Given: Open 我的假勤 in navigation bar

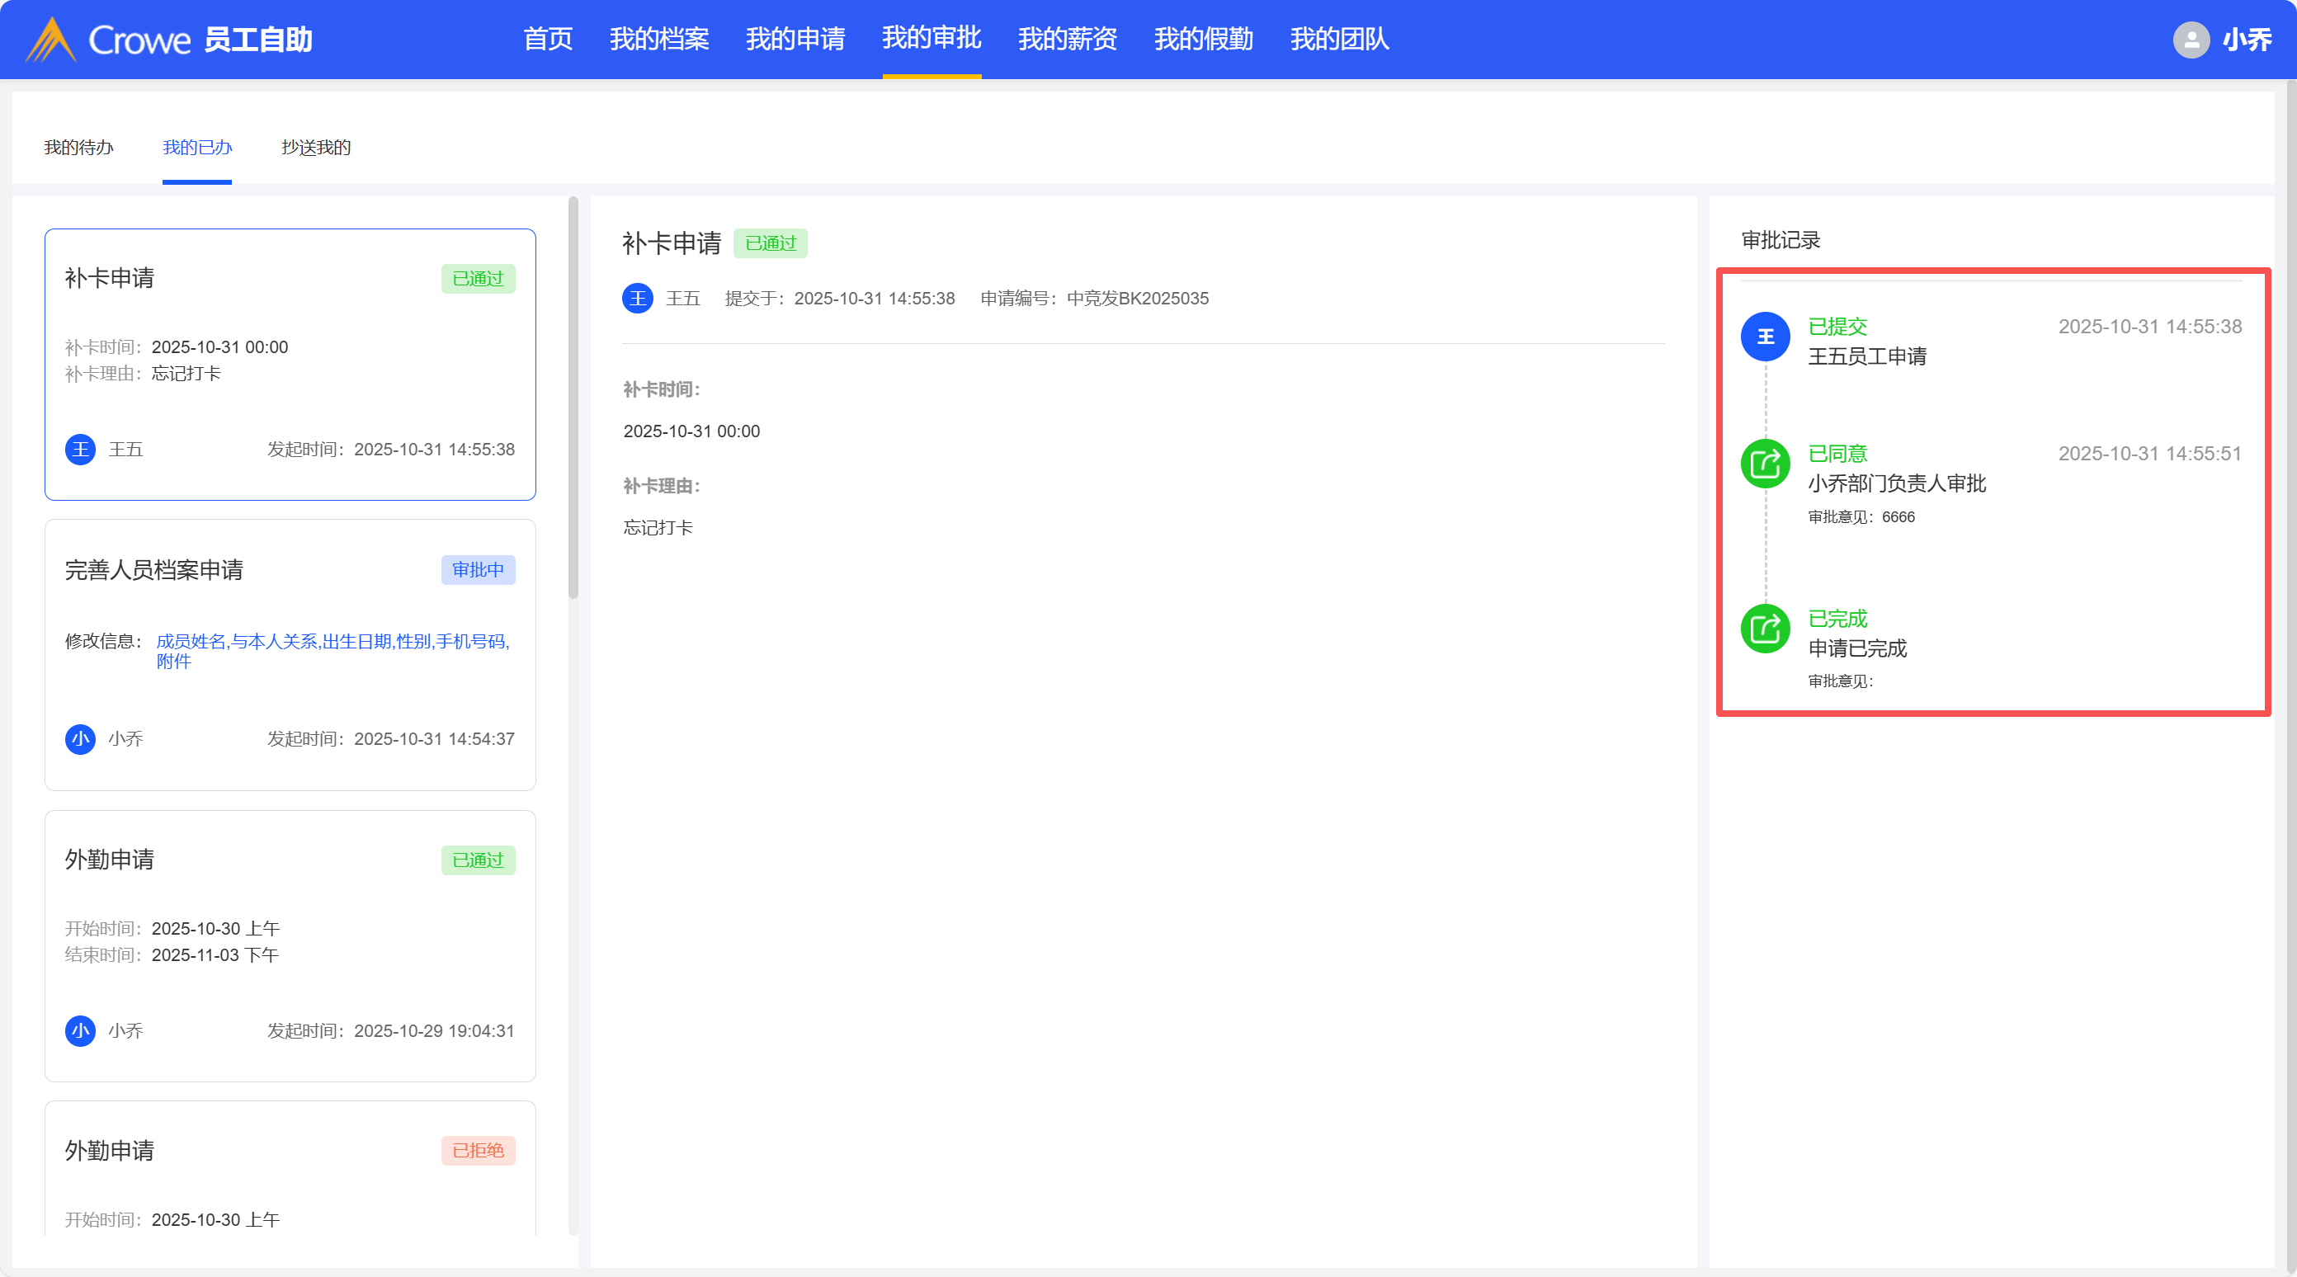Looking at the screenshot, I should [x=1203, y=40].
